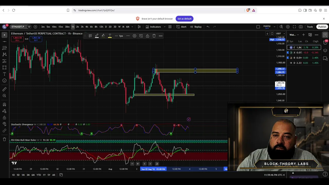Toggle the Watchlist panel in right sidebar
This screenshot has width=329, height=185.
(325, 35)
